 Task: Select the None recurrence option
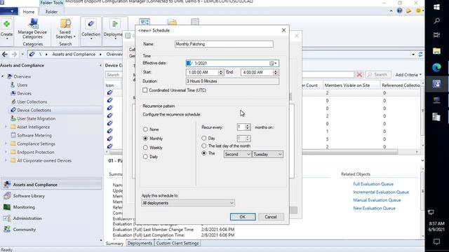(x=145, y=129)
